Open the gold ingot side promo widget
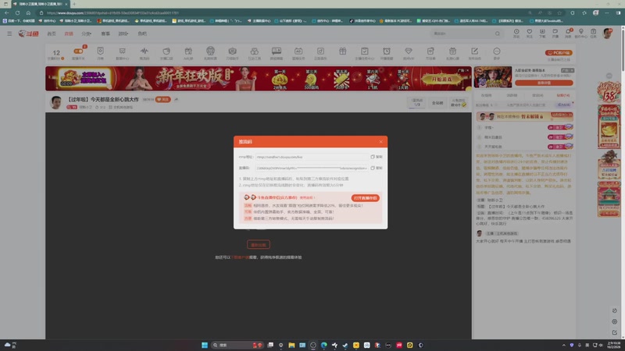Viewport: 625px width, 351px height. coord(609,126)
